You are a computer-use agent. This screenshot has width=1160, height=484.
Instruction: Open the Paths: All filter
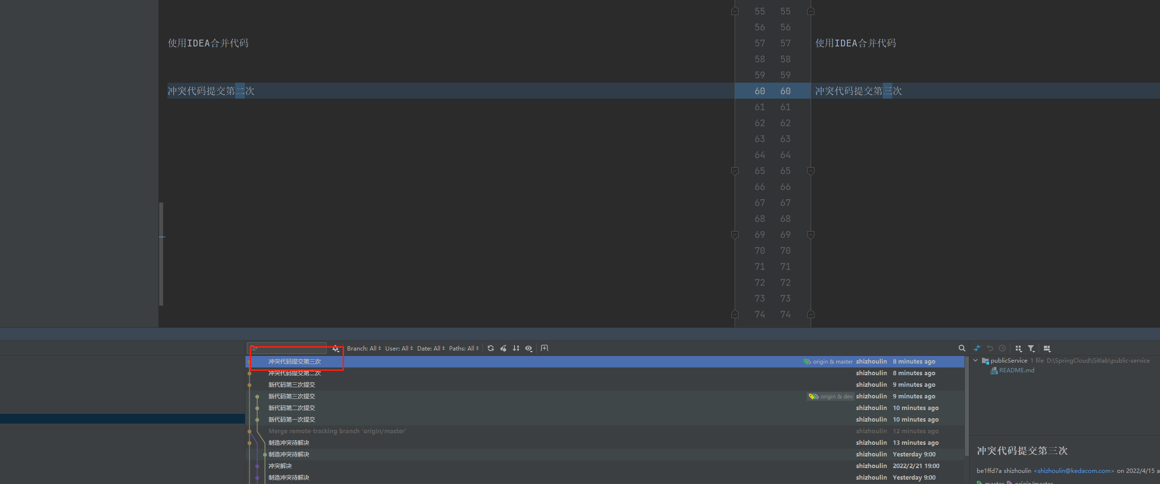464,348
